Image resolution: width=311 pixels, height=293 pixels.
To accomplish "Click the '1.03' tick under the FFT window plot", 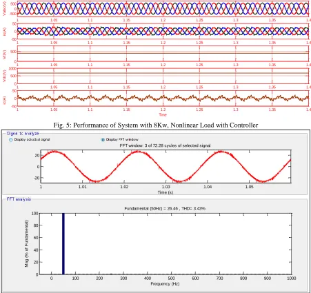I will pyautogui.click(x=166, y=187).
